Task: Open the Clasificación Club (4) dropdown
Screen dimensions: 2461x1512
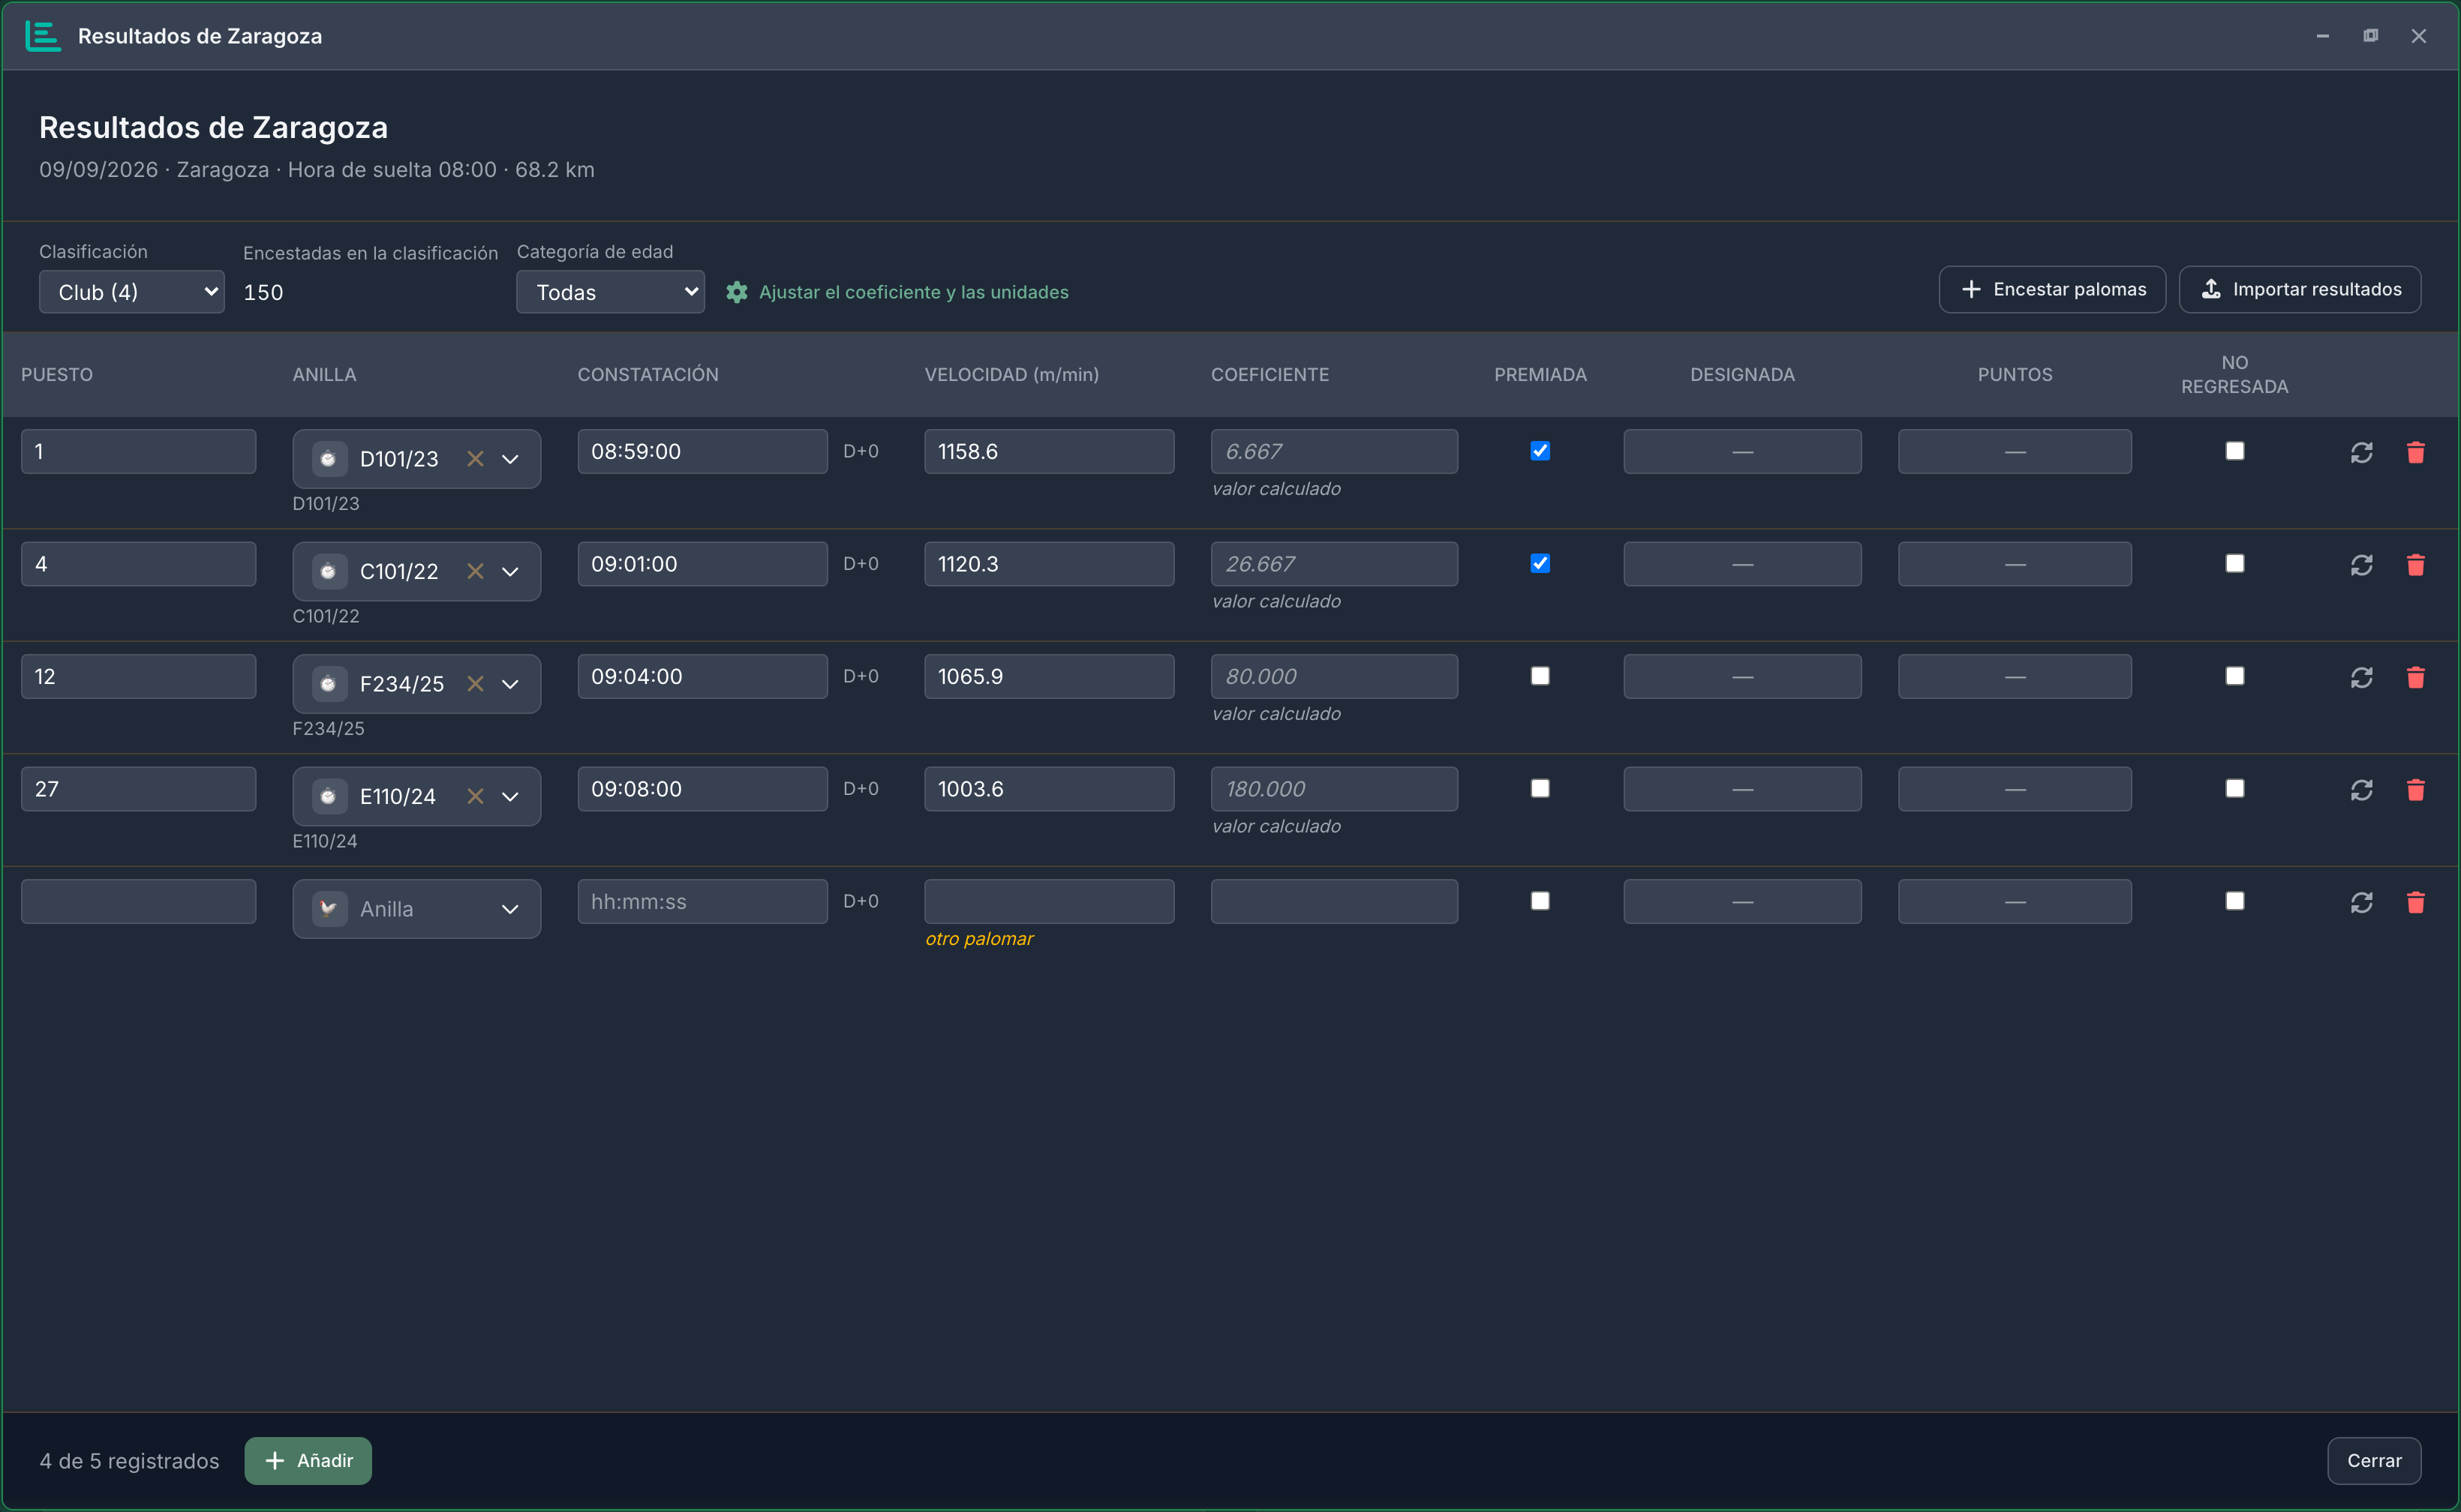Action: coord(131,292)
